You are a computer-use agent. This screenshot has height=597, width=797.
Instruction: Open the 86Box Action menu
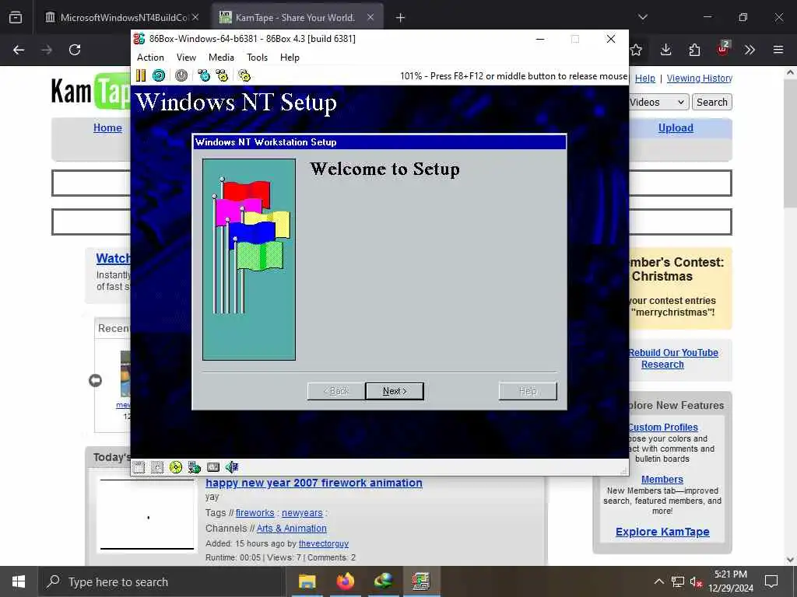click(150, 58)
